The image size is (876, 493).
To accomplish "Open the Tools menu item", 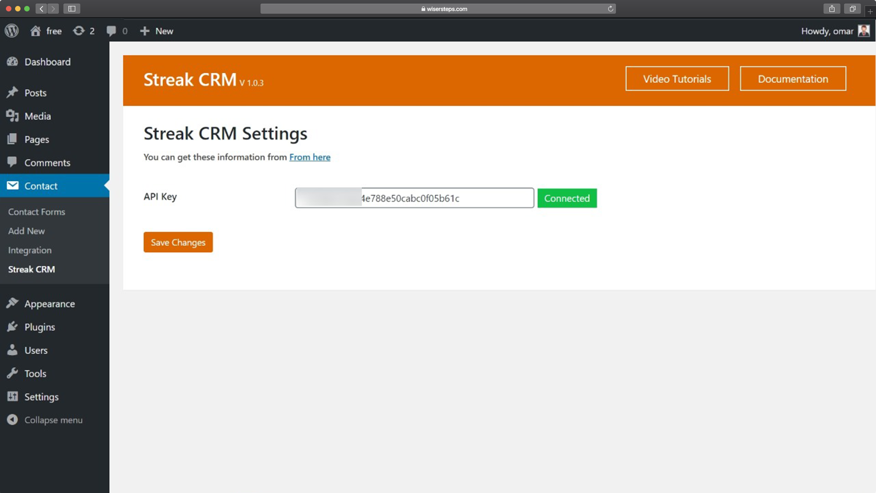I will click(55, 373).
